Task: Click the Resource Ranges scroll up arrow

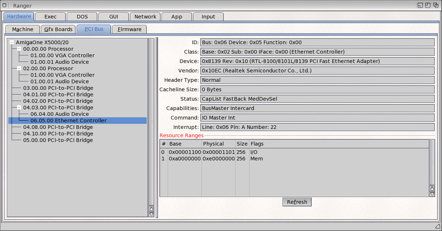Action: 432,188
